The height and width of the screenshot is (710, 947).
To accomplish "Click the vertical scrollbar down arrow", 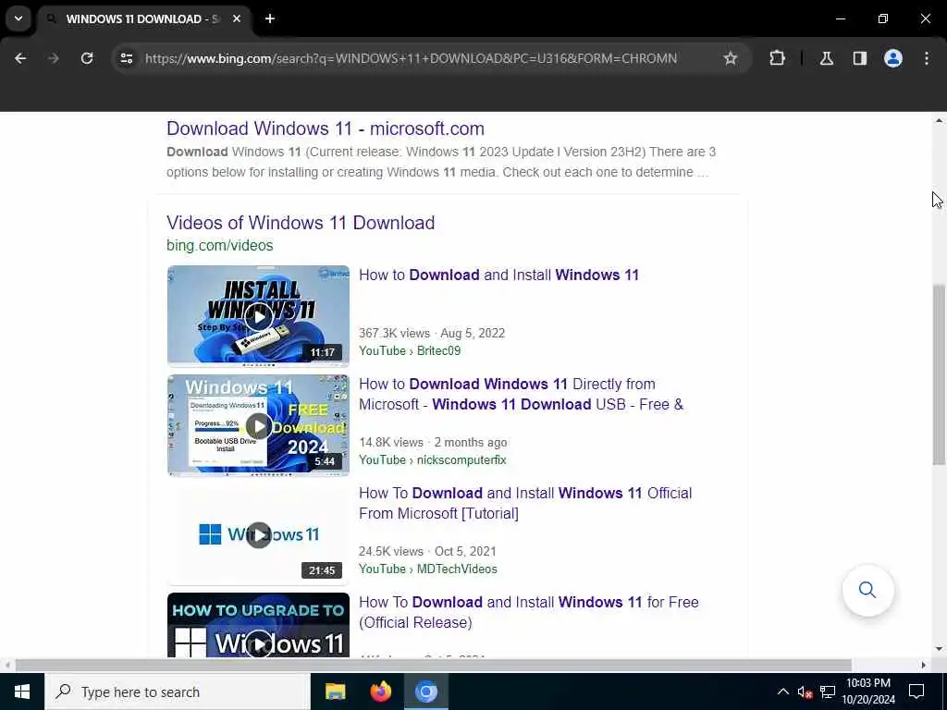I will pyautogui.click(x=939, y=649).
